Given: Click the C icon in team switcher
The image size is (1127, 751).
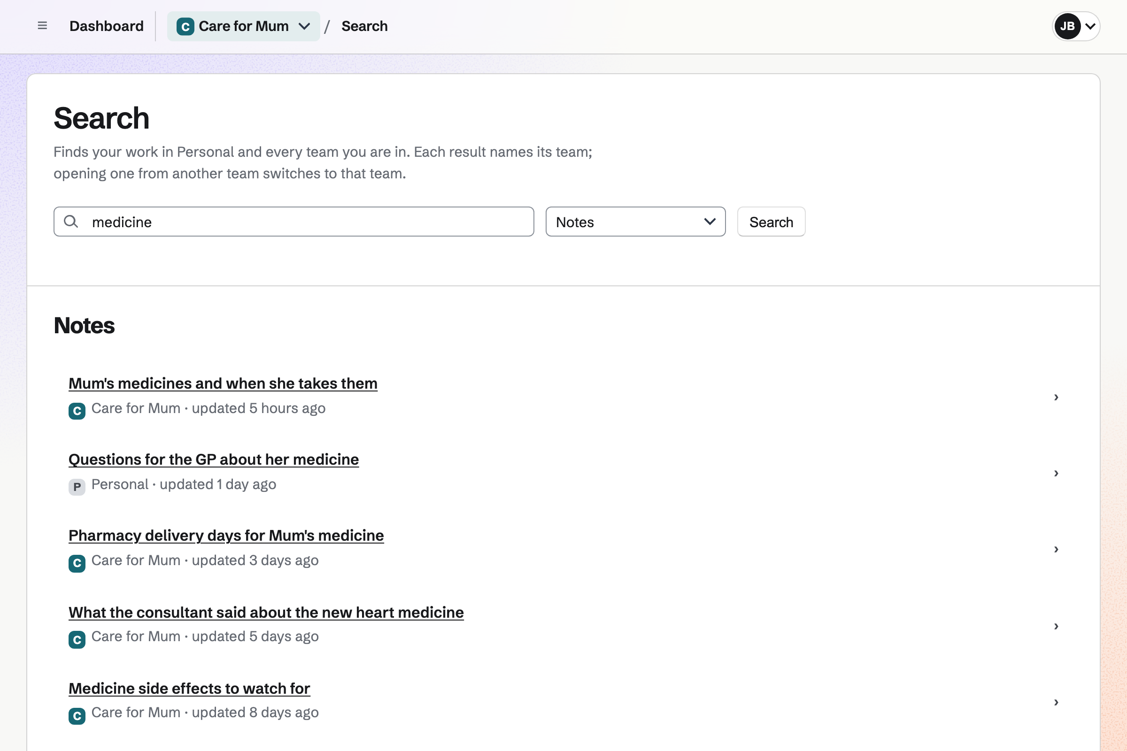Looking at the screenshot, I should [x=185, y=26].
